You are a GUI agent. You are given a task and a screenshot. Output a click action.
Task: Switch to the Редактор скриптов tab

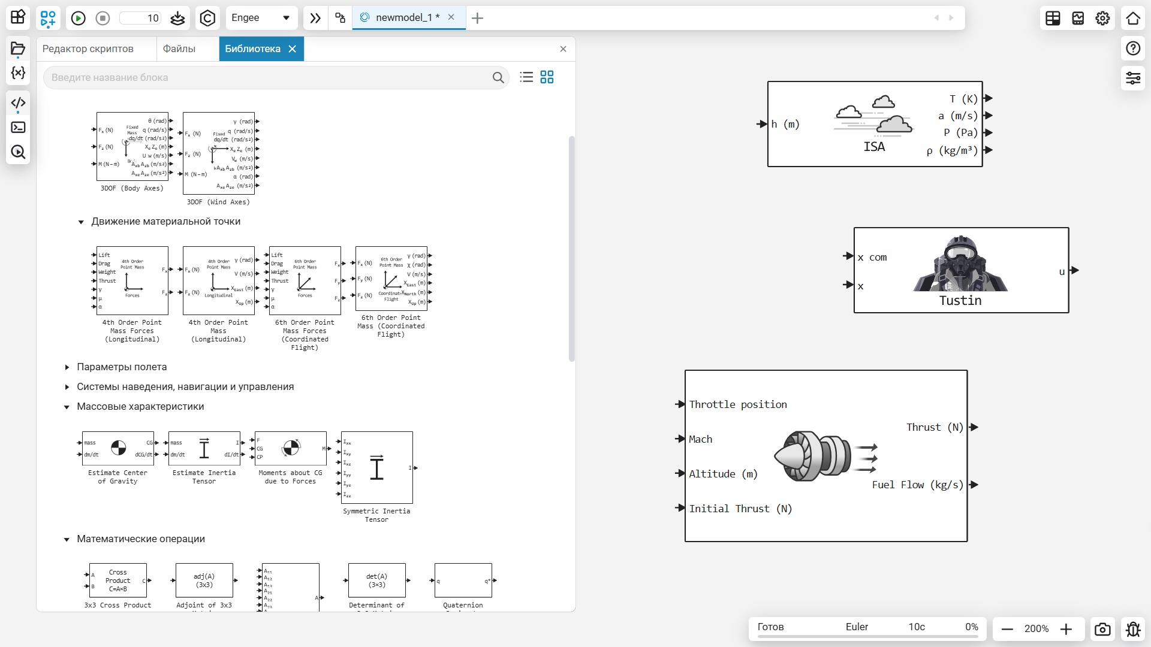point(88,49)
